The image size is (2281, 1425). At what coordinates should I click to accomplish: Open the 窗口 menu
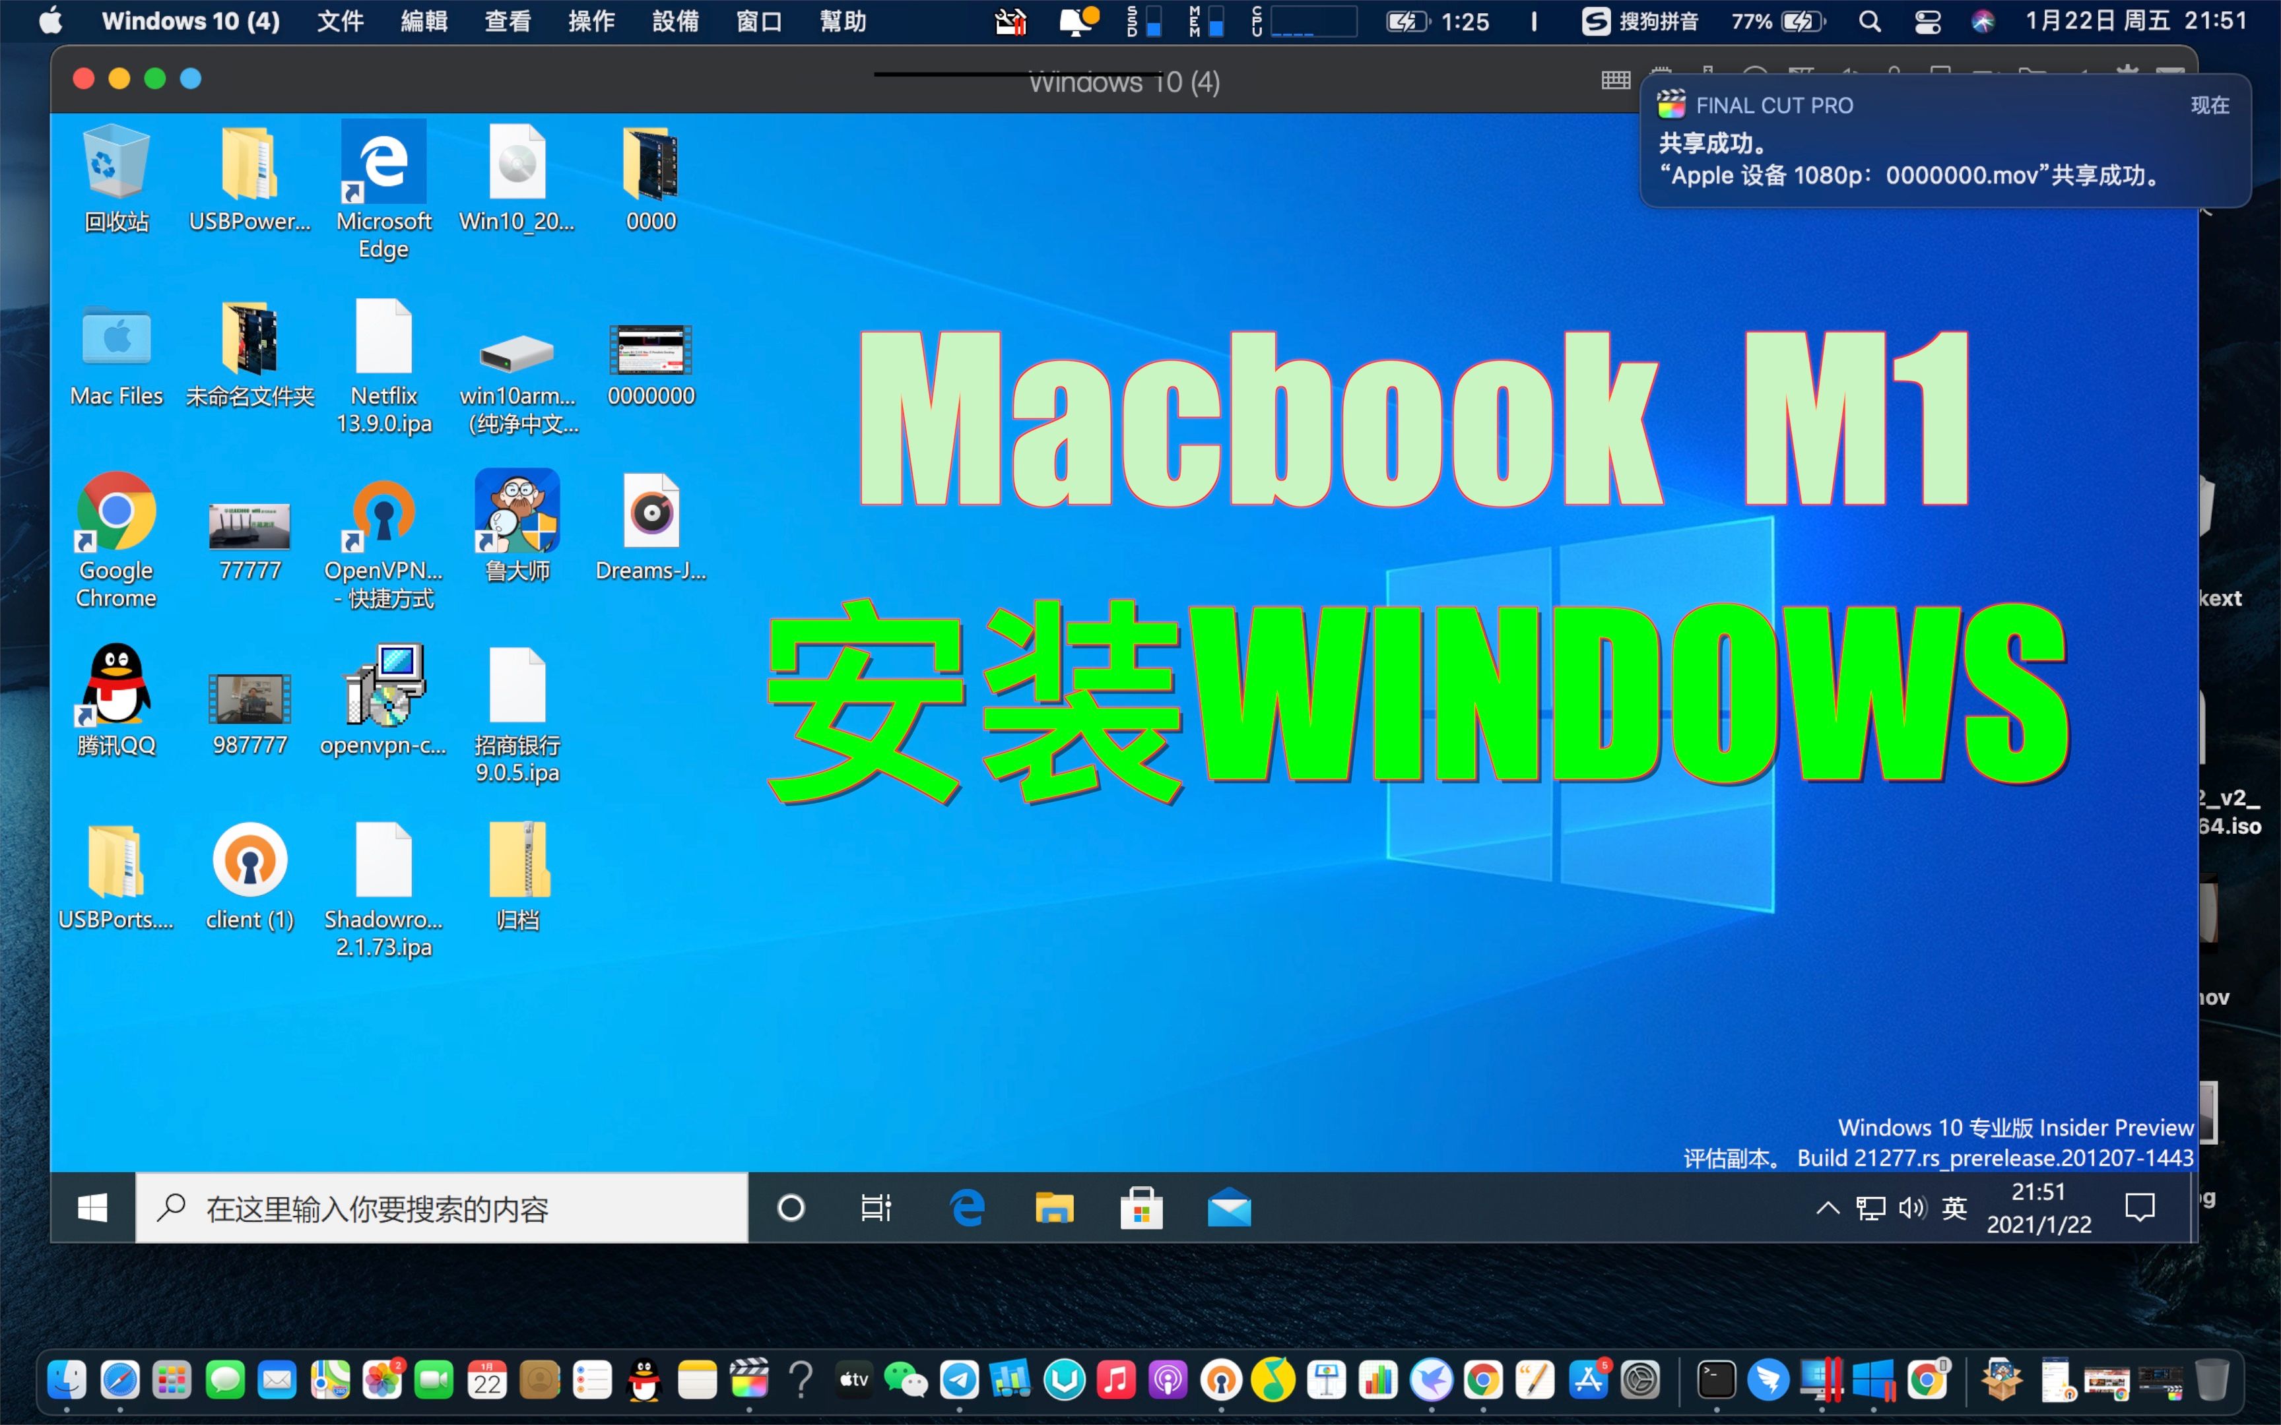760,20
